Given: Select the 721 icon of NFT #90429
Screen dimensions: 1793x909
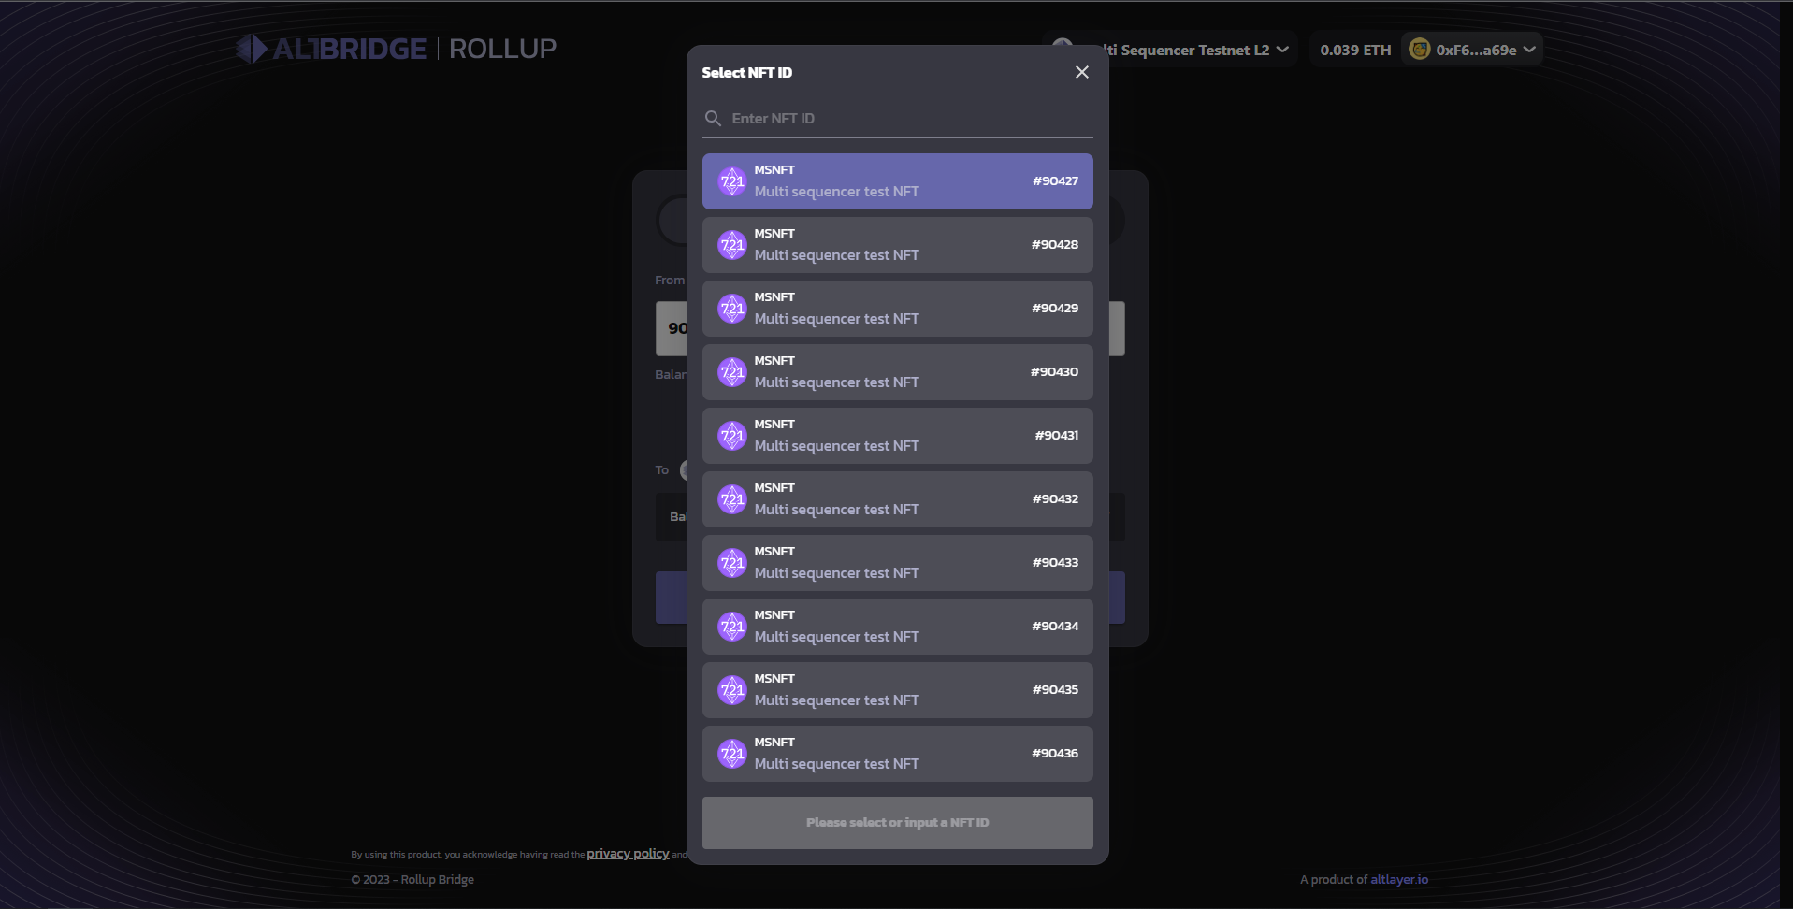Looking at the screenshot, I should (x=731, y=309).
